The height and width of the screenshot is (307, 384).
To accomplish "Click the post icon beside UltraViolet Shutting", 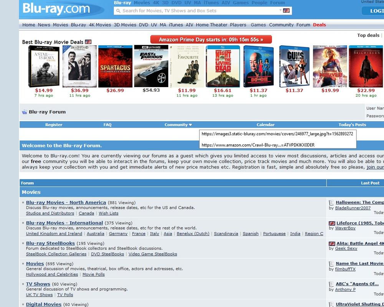I will pos(331,304).
